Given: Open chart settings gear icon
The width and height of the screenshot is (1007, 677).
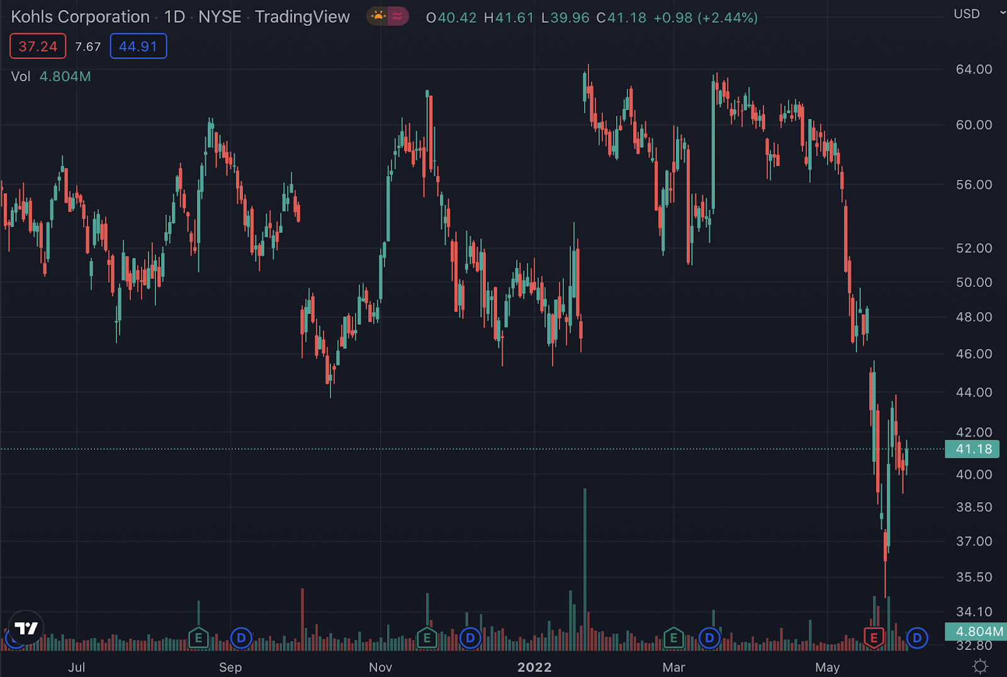Looking at the screenshot, I should pos(980,666).
